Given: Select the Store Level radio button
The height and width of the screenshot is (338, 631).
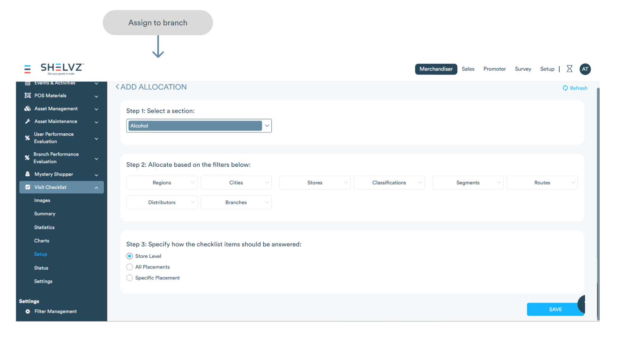Looking at the screenshot, I should point(129,256).
